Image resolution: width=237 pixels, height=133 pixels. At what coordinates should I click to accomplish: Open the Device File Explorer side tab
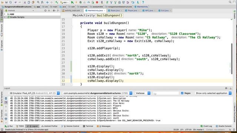[234, 112]
